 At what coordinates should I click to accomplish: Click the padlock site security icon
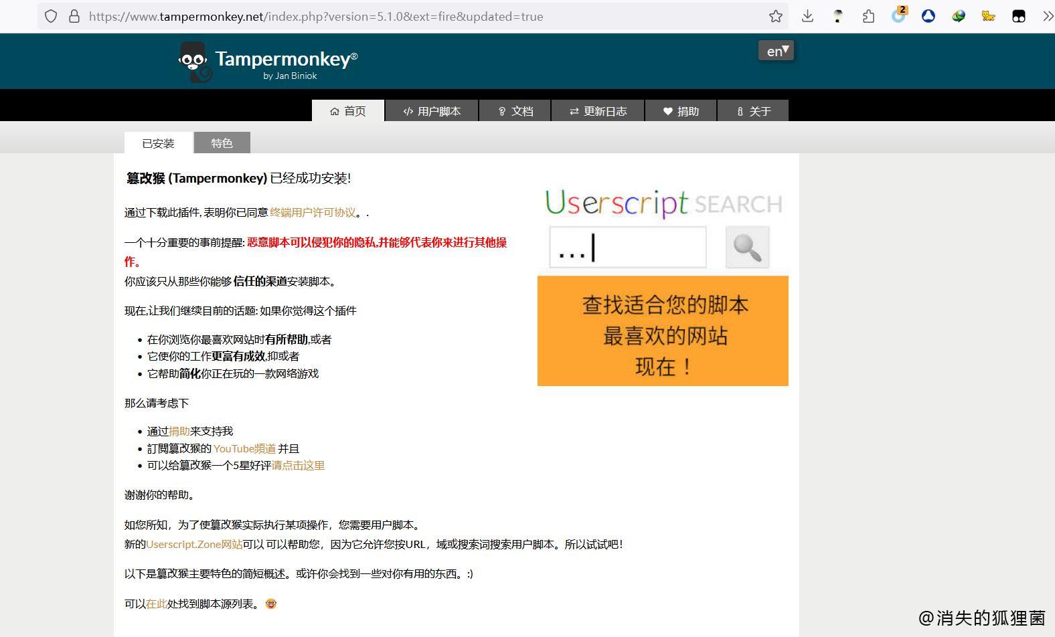click(x=74, y=16)
